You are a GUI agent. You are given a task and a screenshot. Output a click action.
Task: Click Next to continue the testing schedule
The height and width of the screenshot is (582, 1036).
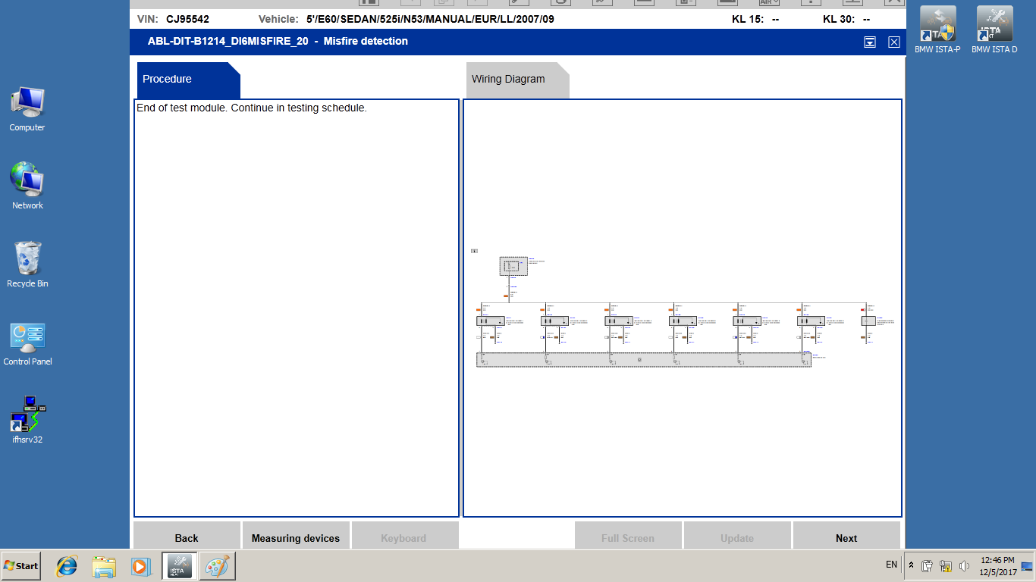[846, 537]
